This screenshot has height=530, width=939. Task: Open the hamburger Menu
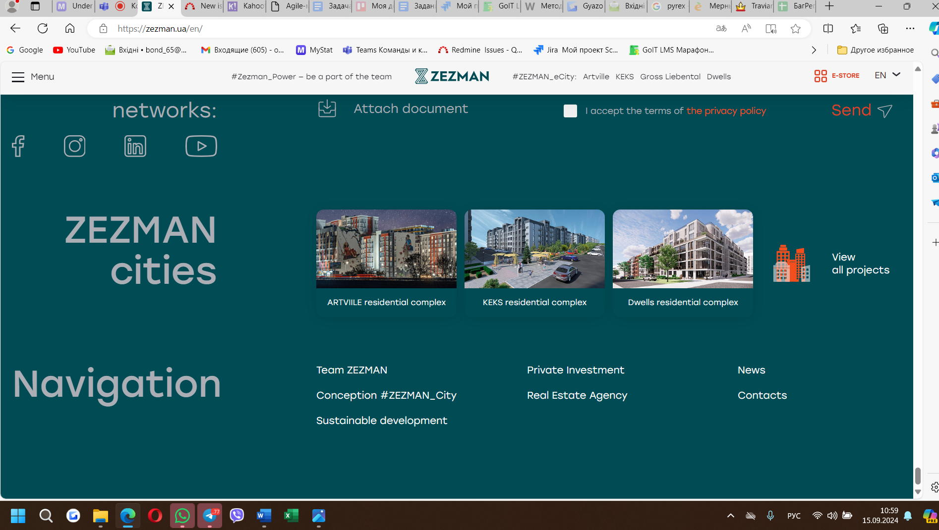(x=18, y=77)
